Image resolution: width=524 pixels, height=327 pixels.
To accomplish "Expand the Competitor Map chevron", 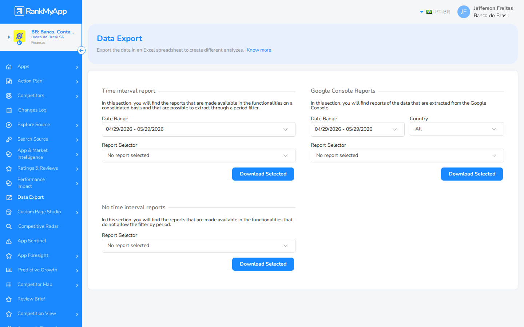I will pos(77,285).
